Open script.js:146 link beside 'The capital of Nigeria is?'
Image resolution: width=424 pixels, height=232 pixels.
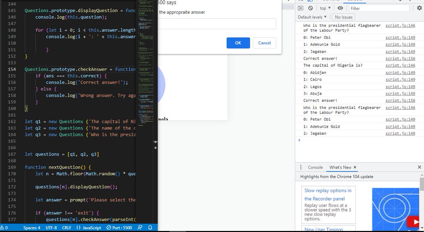400,65
